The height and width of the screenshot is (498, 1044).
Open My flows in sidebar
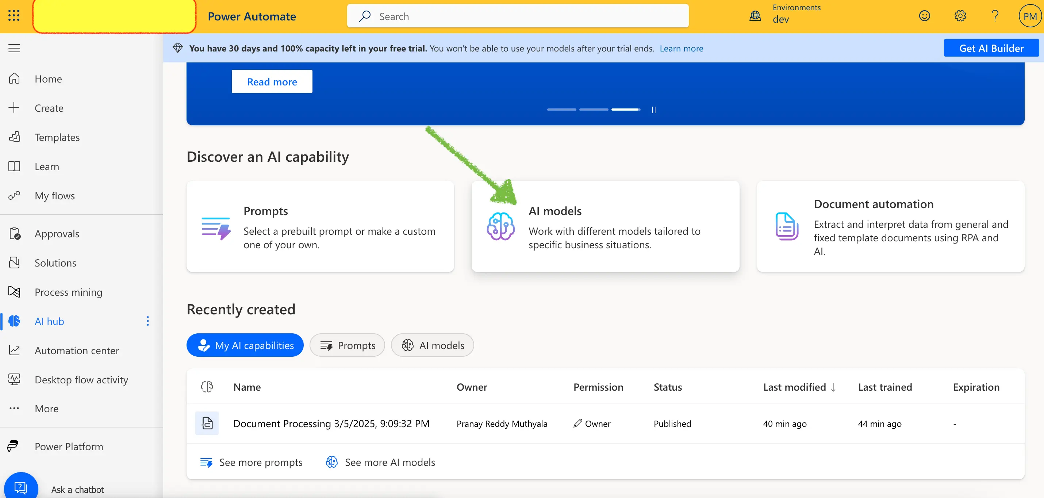tap(54, 195)
